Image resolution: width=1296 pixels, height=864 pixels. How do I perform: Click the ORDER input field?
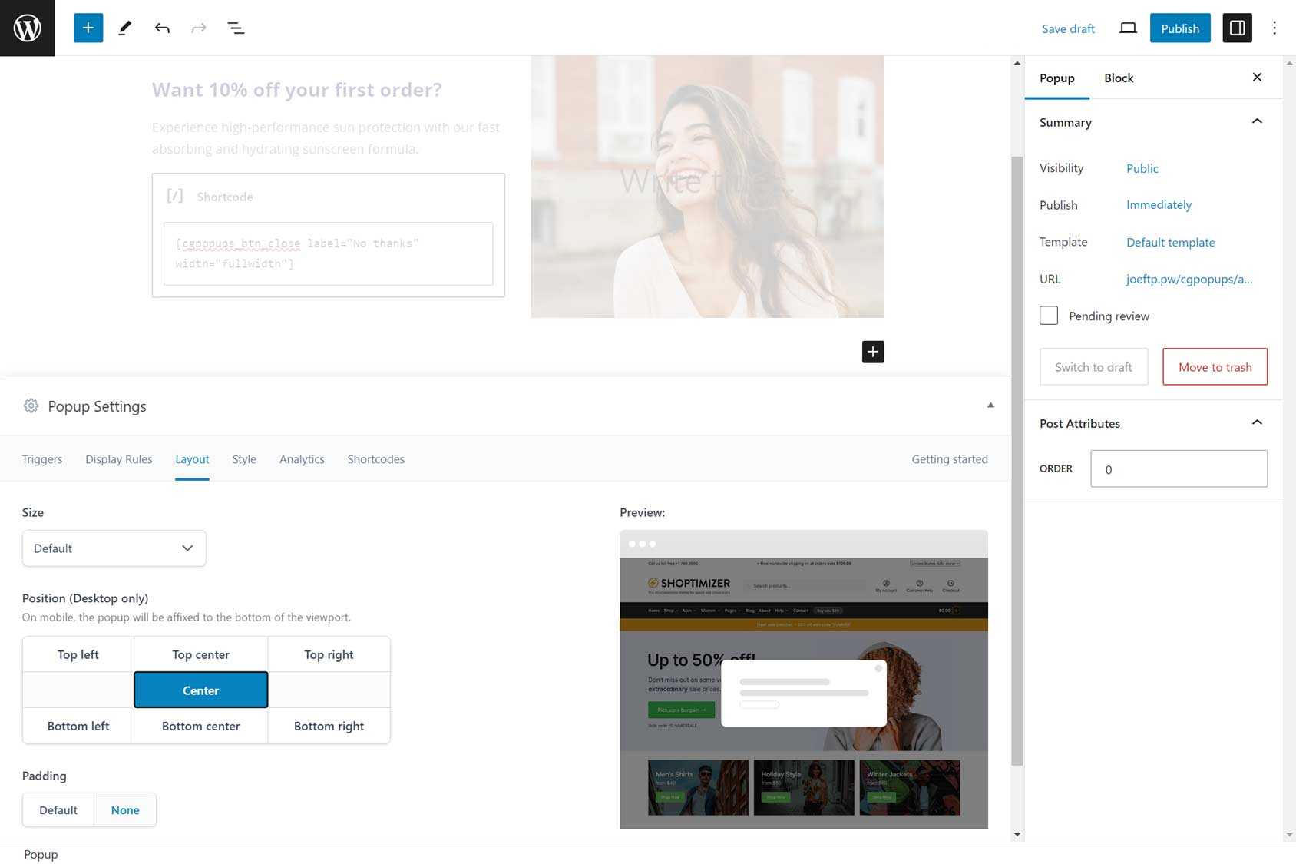[x=1179, y=468]
